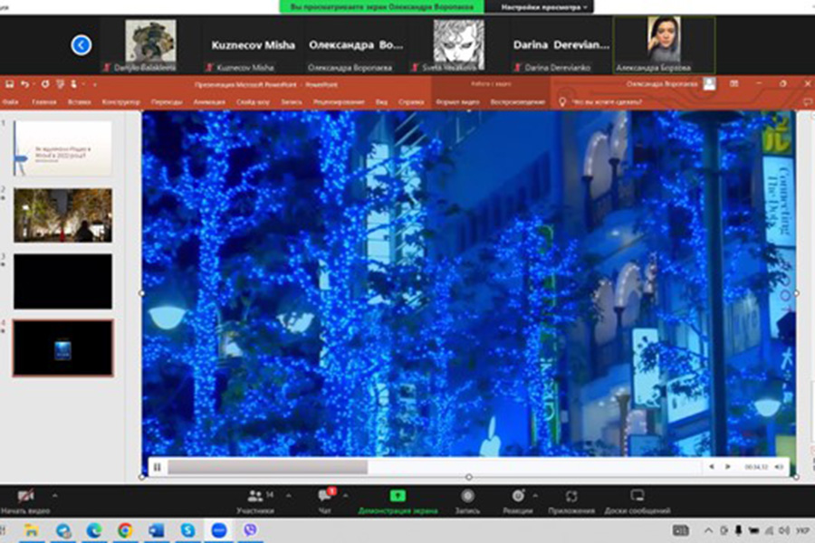Click Начать видео camera button
The width and height of the screenshot is (815, 543).
click(25, 501)
